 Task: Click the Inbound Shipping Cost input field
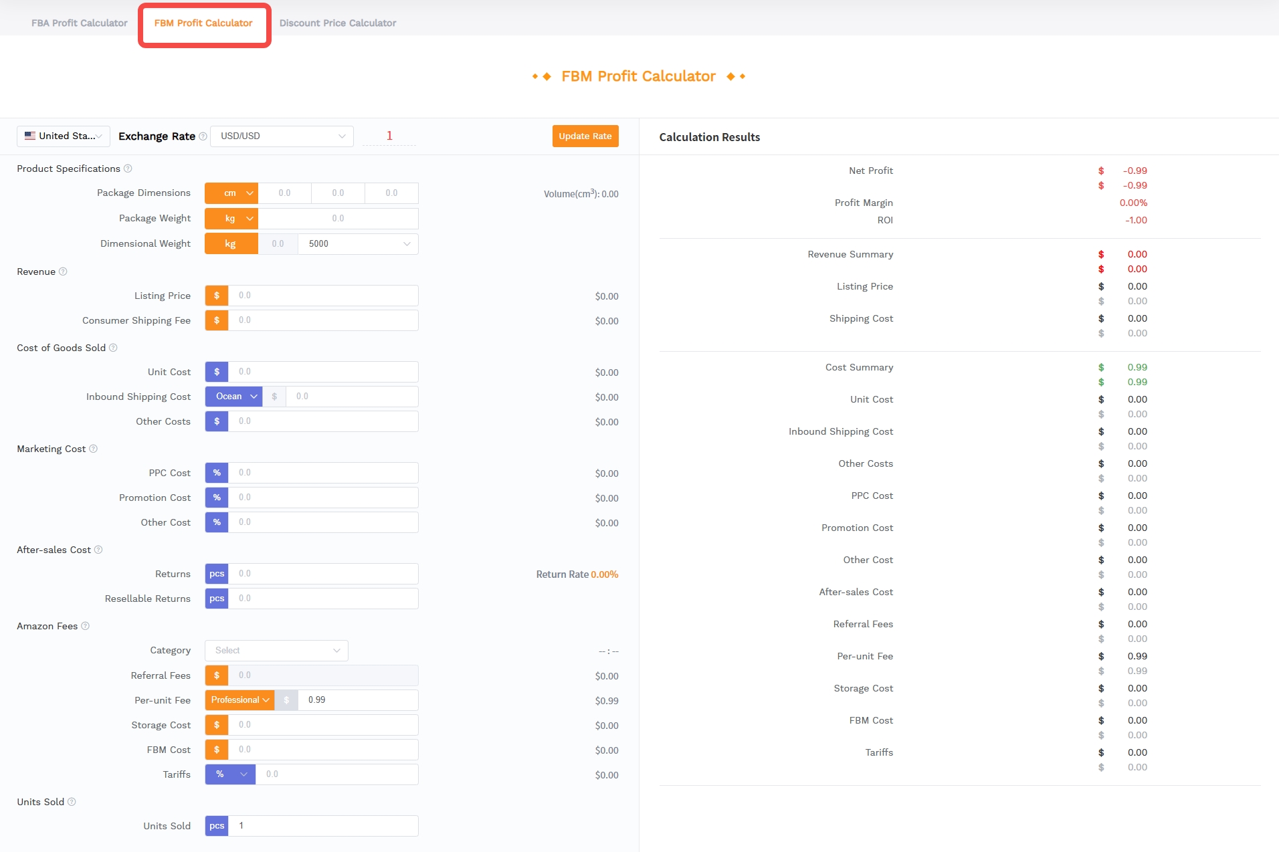click(x=352, y=397)
